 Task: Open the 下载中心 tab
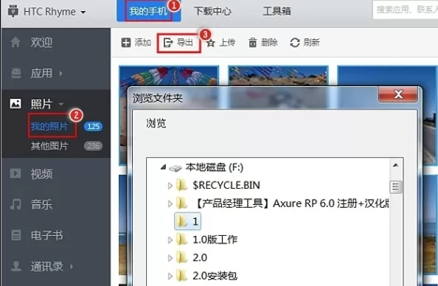pos(212,11)
